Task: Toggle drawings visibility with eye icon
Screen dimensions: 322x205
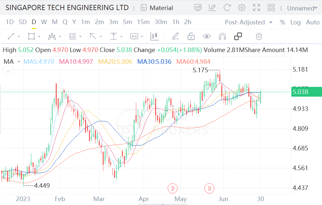Action: point(207,36)
